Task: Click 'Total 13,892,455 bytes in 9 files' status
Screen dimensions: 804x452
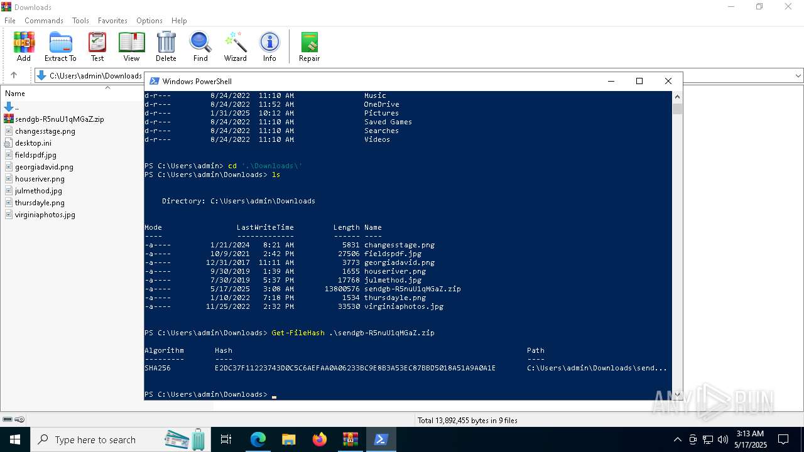Action: (x=467, y=420)
